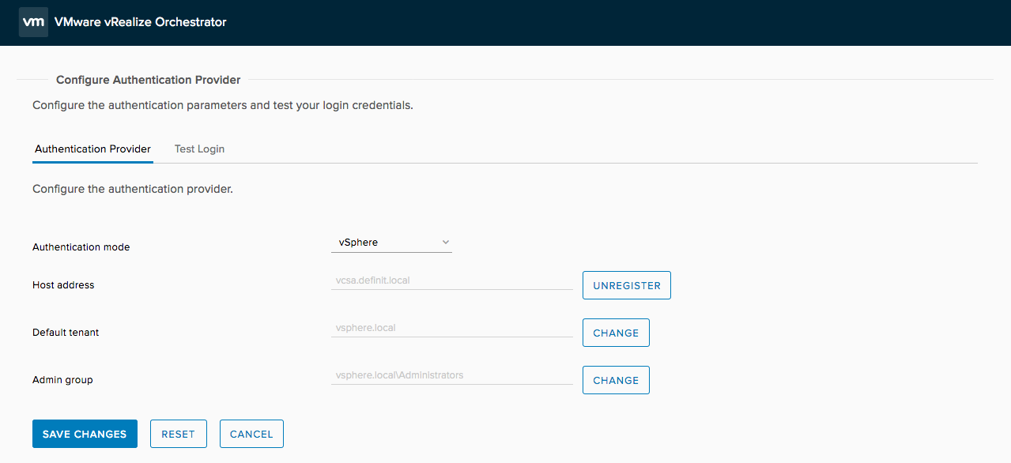Click the 'Configure the authentication provider.' text
The width and height of the screenshot is (1011, 463).
click(x=133, y=190)
